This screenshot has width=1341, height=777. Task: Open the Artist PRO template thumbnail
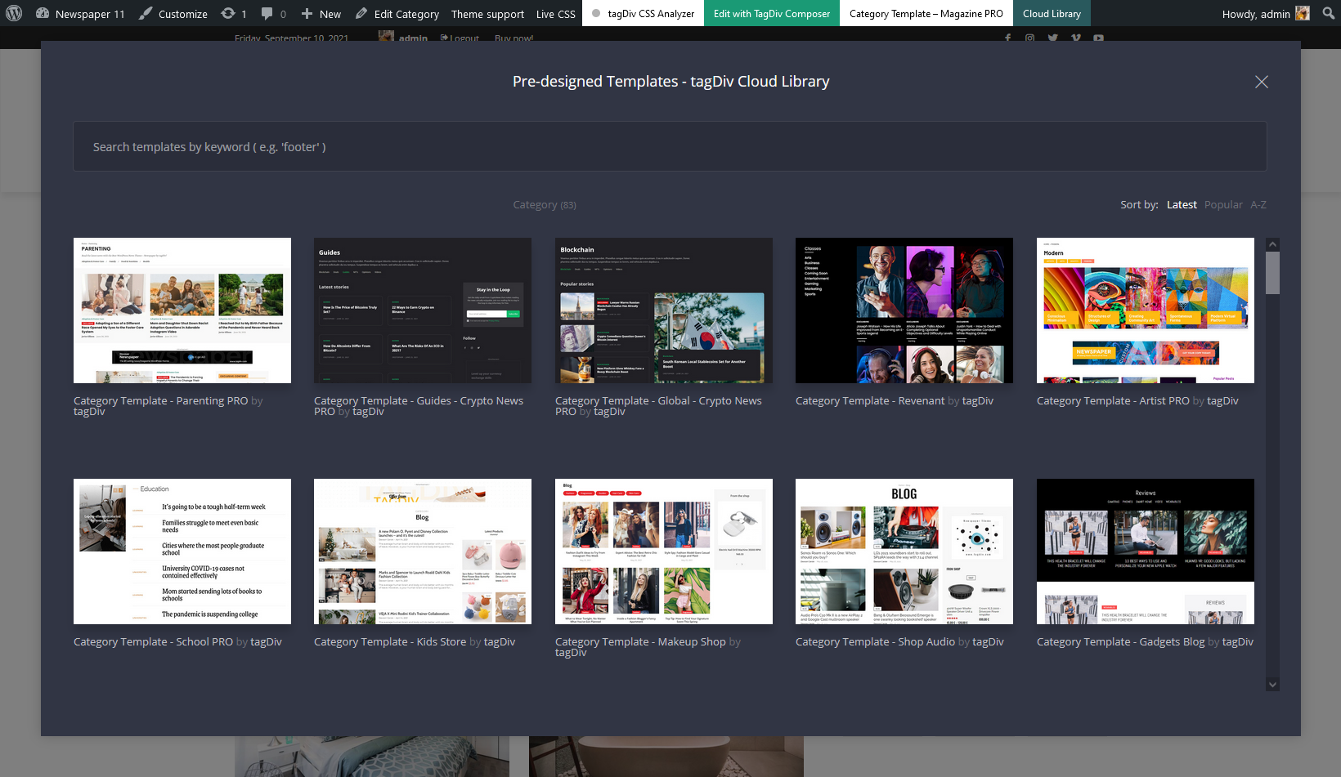tap(1146, 310)
